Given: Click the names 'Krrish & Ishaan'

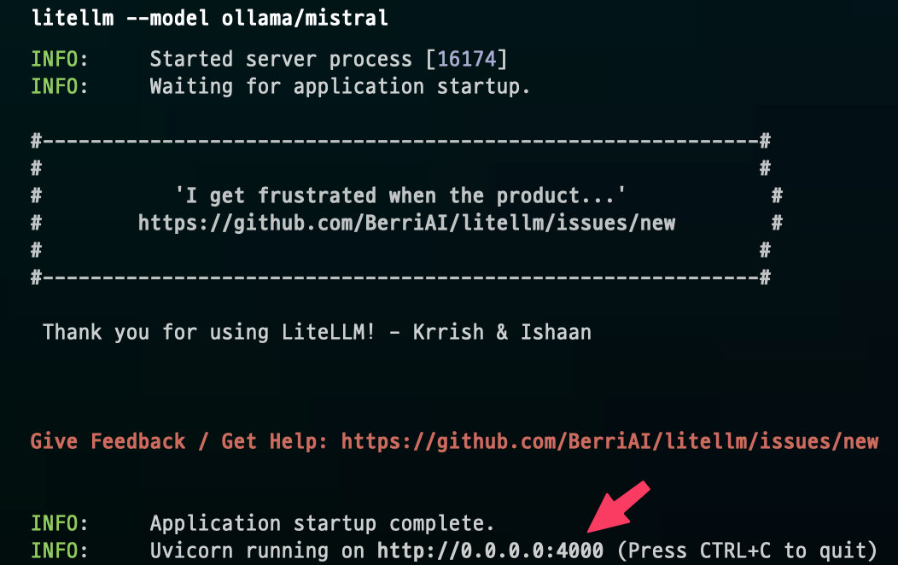Looking at the screenshot, I should pos(502,332).
